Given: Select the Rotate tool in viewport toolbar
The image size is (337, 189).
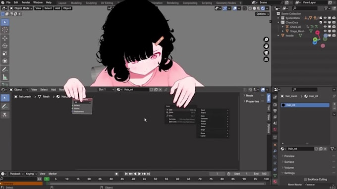Looking at the screenshot, I should 5,46.
